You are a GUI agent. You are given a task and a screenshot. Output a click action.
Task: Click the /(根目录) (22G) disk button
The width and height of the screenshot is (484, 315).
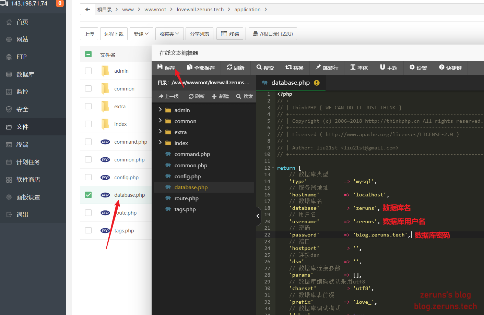coord(273,34)
